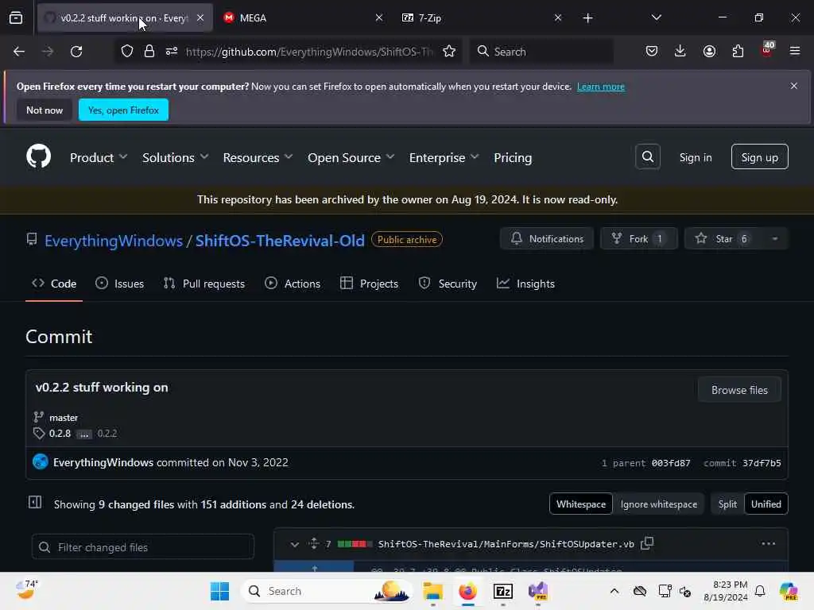Viewport: 814px width, 610px height.
Task: Expand the Open Source navigation dropdown
Action: click(x=351, y=157)
